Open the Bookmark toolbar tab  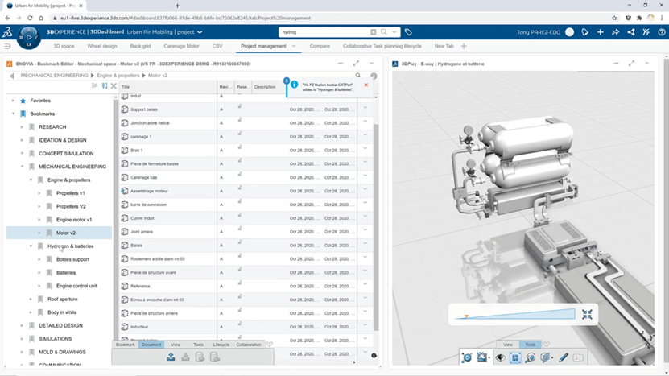[x=125, y=345]
